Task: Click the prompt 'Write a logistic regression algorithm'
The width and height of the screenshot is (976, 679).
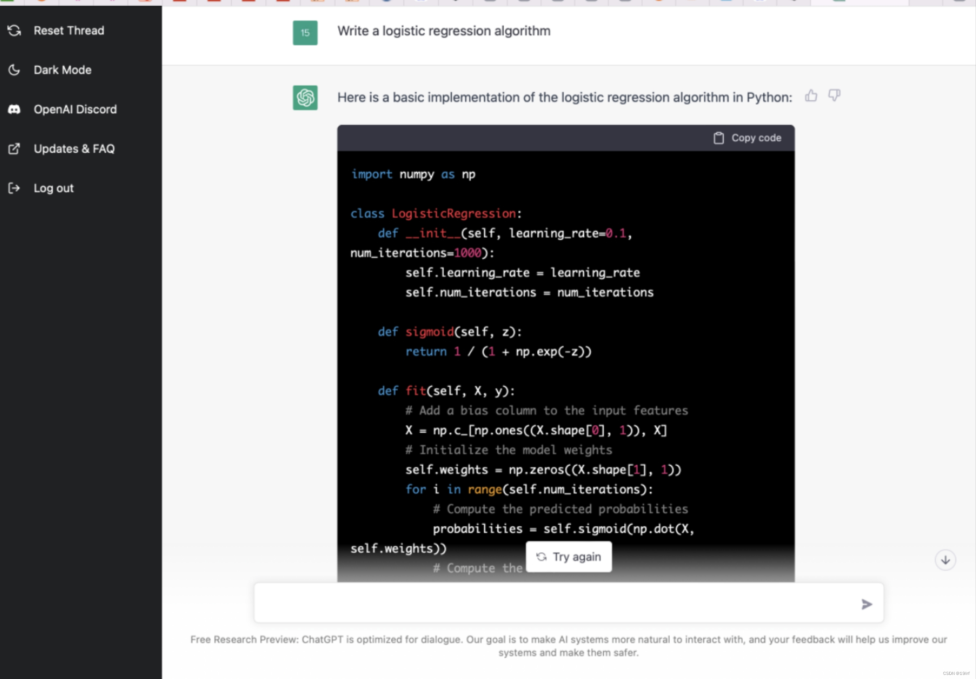Action: pos(444,31)
